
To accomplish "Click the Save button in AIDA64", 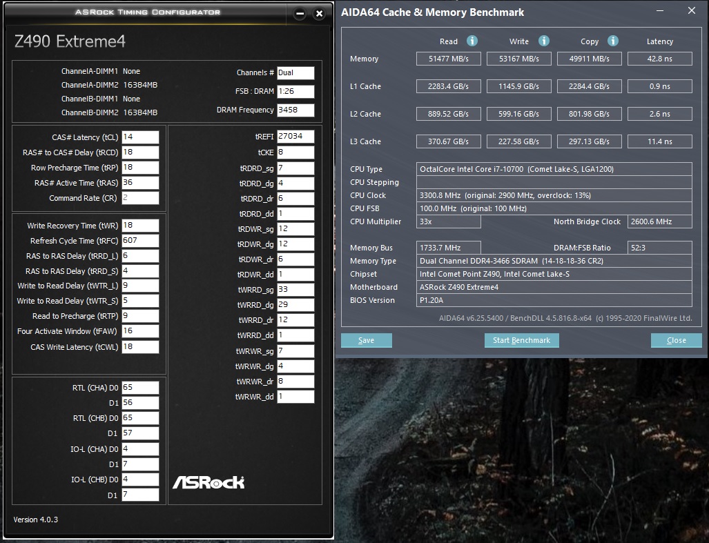I will pyautogui.click(x=367, y=340).
